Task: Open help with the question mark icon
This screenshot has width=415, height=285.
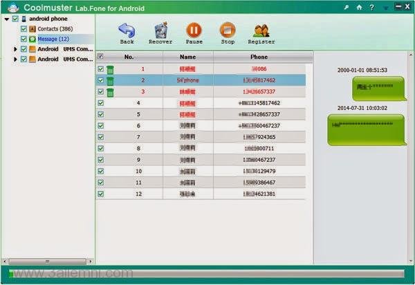Action: [372, 7]
